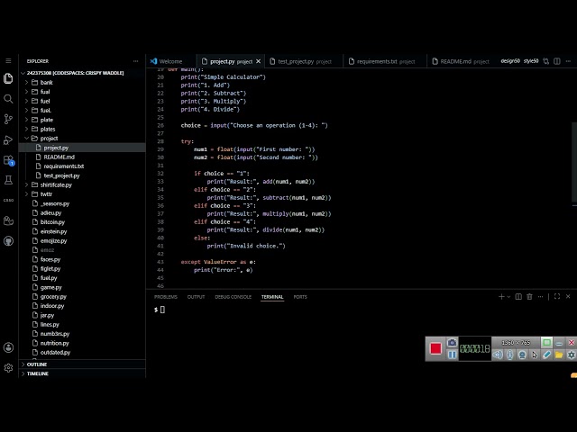Open the Testing flask view
The height and width of the screenshot is (432, 577).
pyautogui.click(x=8, y=180)
